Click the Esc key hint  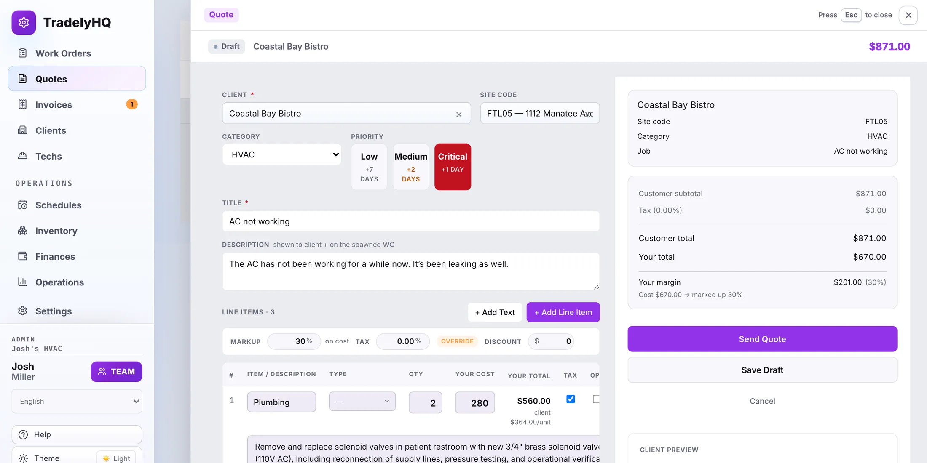(851, 15)
